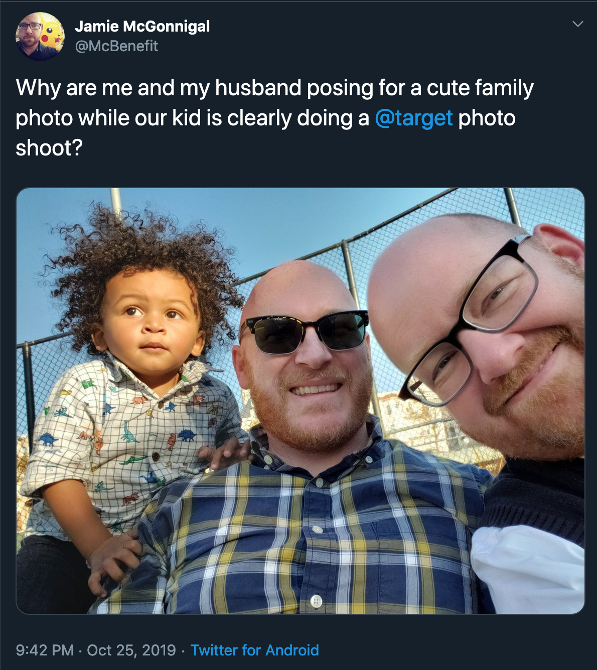Click the @McBenefit handle
This screenshot has height=670, width=597.
116,46
